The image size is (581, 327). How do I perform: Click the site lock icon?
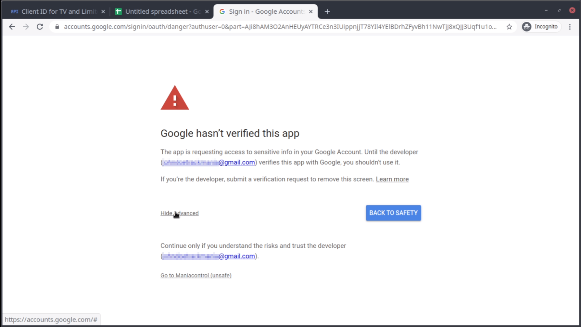[x=57, y=27]
